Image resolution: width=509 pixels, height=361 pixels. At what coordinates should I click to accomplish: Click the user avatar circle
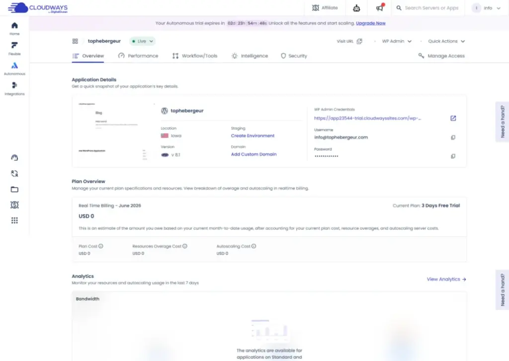click(476, 8)
